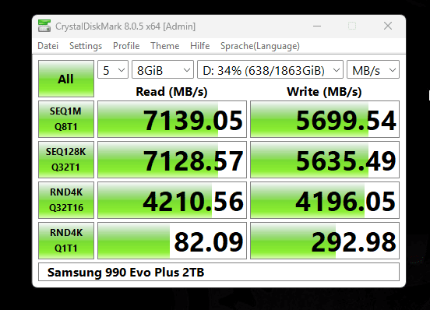Start the RND4K Q32T16 test
430x310 pixels.
(66, 200)
